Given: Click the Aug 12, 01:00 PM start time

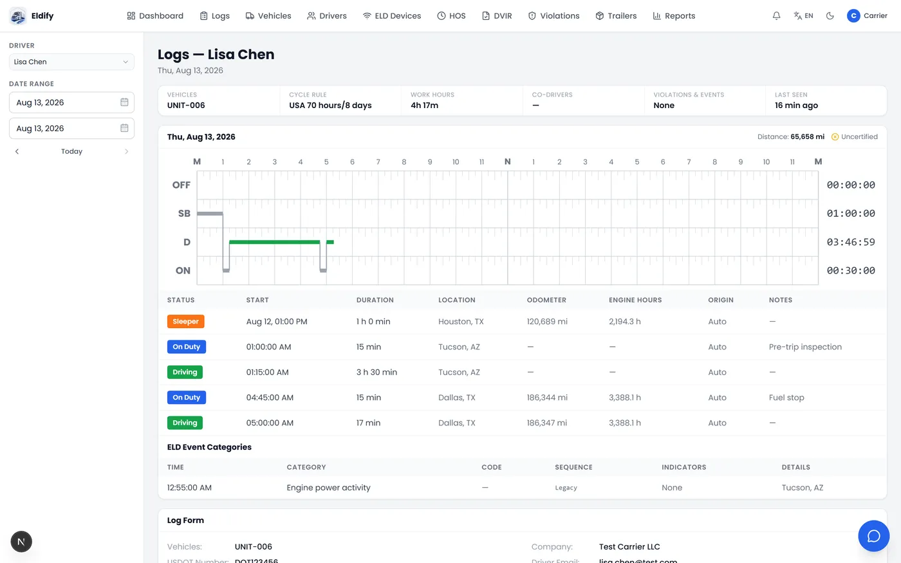Looking at the screenshot, I should click(277, 322).
